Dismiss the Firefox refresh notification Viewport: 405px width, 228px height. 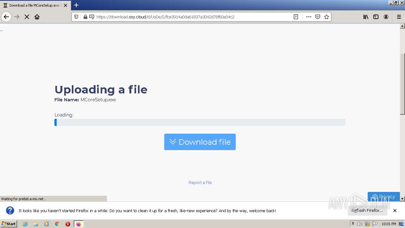pos(395,210)
